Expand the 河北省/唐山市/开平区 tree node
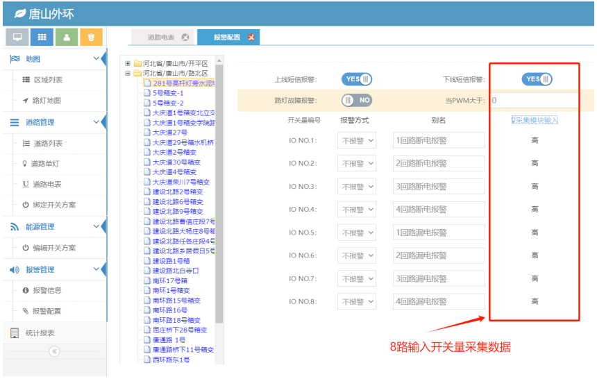The image size is (597, 379). click(x=128, y=64)
